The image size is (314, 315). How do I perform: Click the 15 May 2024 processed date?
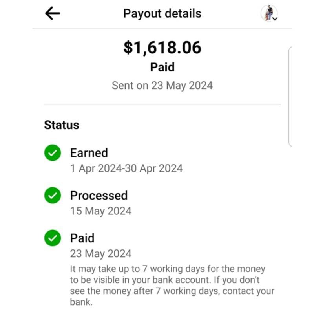101,211
